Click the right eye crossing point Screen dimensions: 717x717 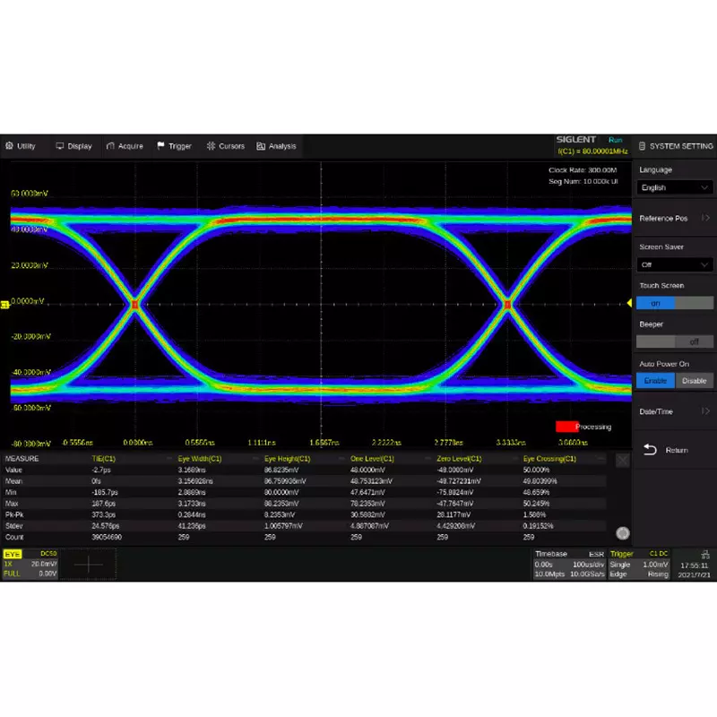click(507, 305)
